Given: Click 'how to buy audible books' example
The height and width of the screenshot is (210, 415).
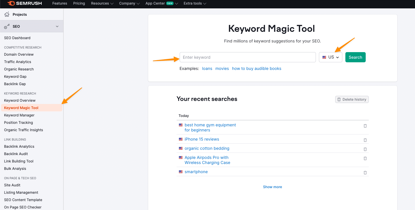Looking at the screenshot, I should (257, 69).
